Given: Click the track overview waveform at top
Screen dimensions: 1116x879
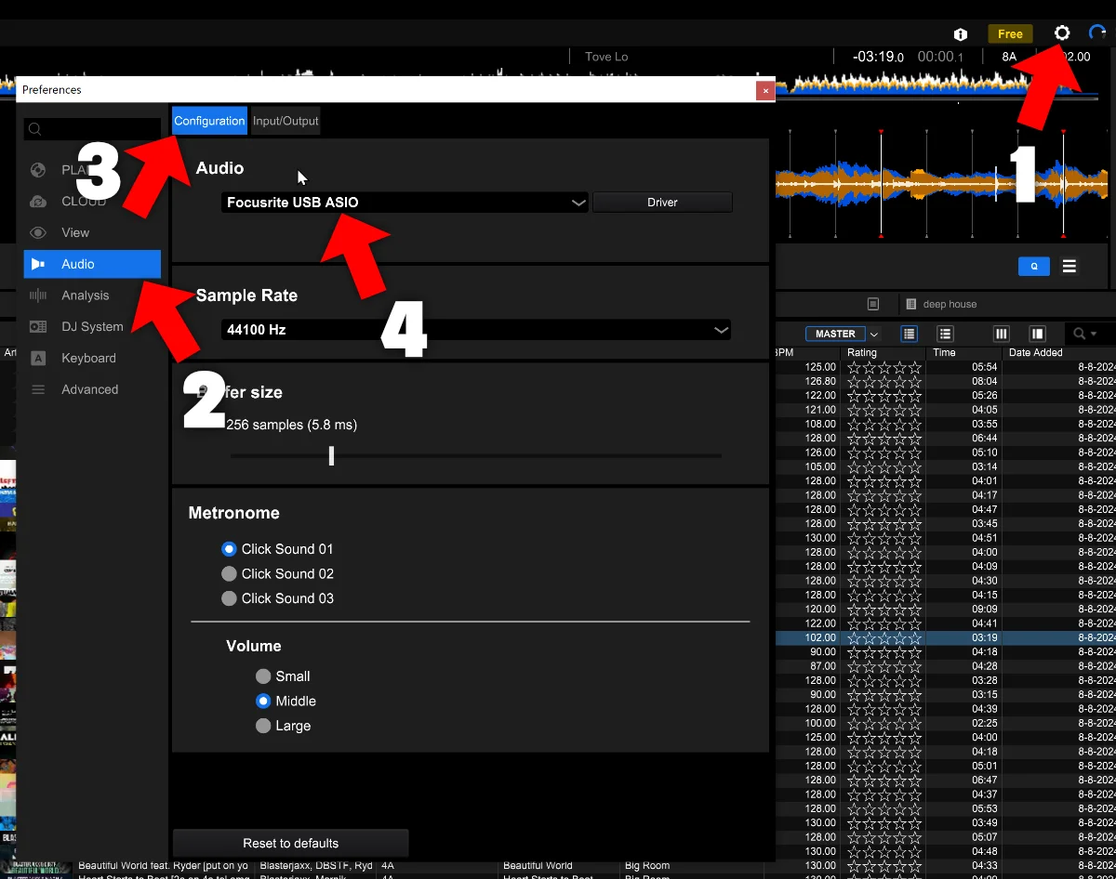Looking at the screenshot, I should (939, 84).
